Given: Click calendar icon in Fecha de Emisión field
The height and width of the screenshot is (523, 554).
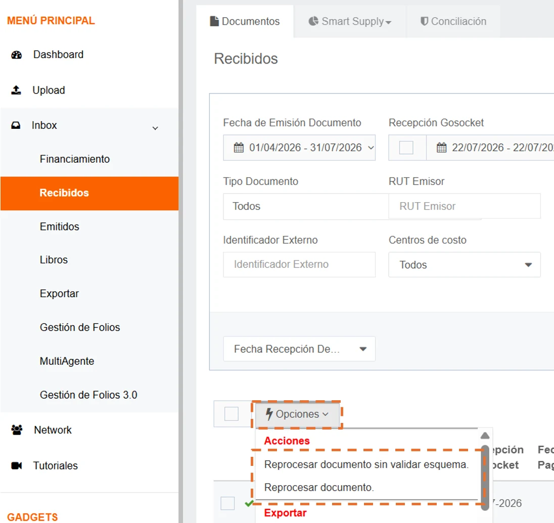Looking at the screenshot, I should (x=239, y=147).
